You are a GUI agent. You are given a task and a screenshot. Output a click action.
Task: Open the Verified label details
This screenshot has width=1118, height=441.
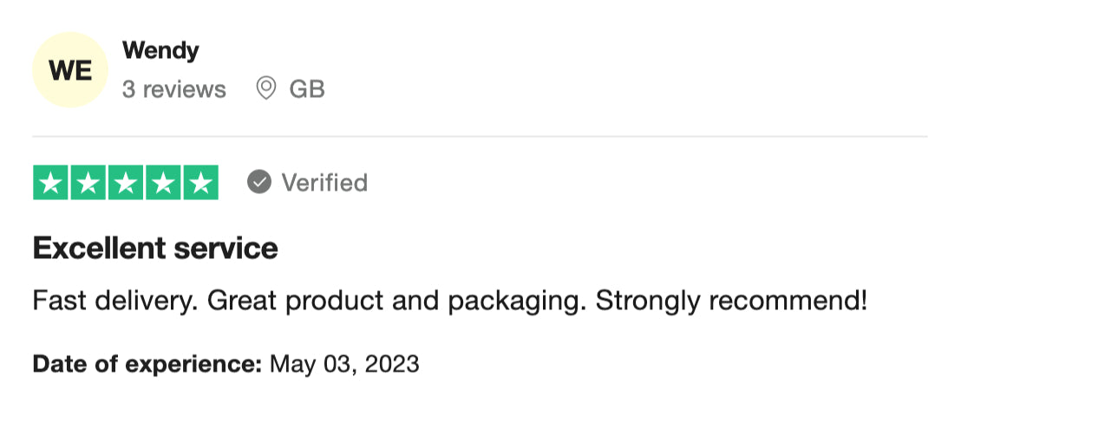click(x=324, y=183)
